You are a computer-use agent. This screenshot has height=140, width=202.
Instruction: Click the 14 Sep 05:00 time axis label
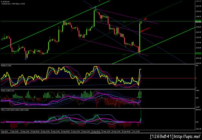tap(35, 132)
